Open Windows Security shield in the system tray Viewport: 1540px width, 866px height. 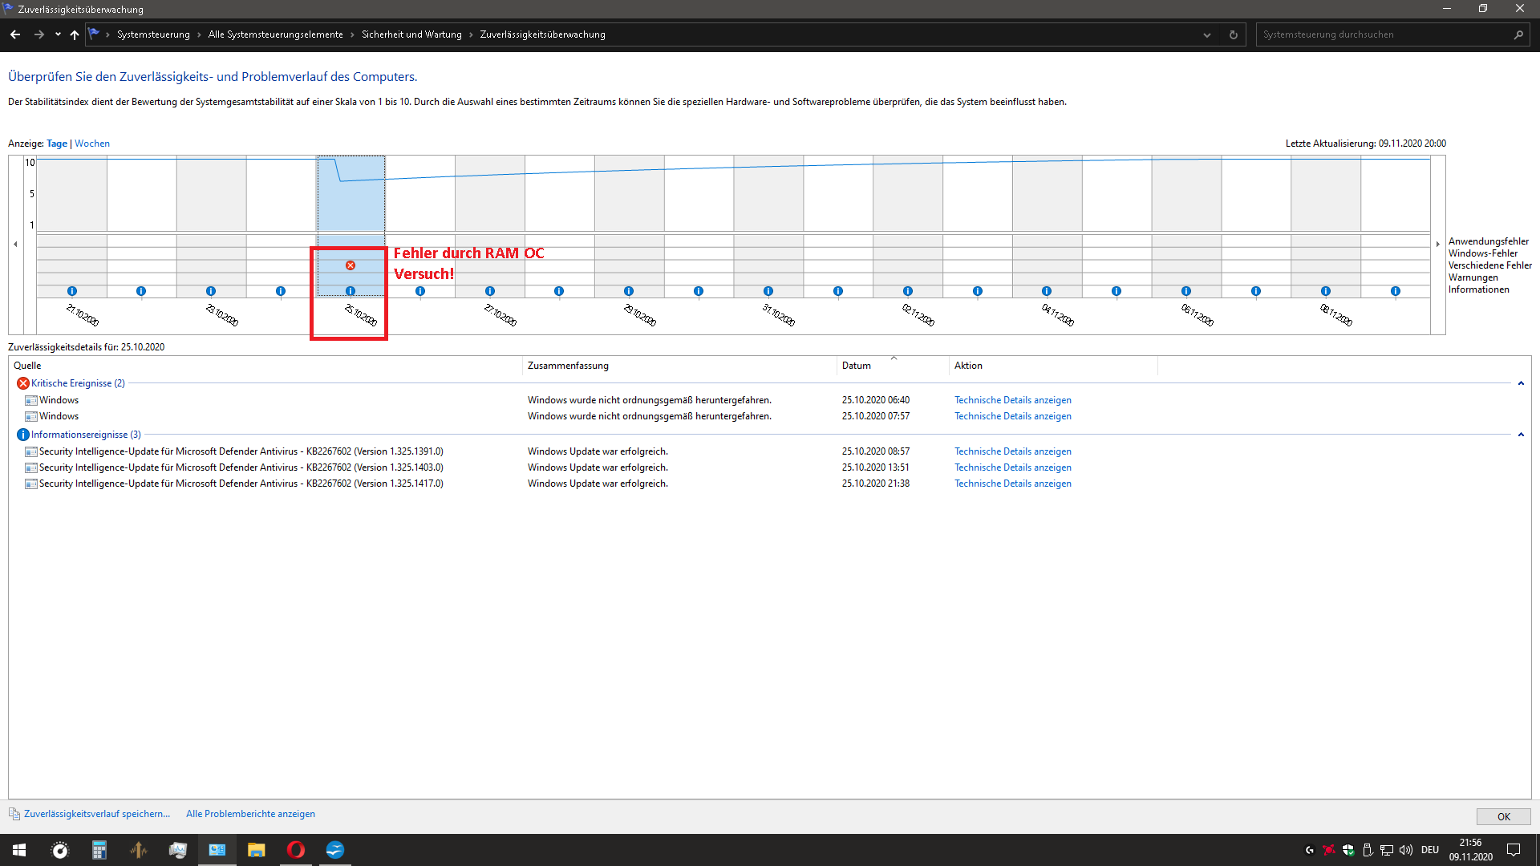[x=1348, y=850]
